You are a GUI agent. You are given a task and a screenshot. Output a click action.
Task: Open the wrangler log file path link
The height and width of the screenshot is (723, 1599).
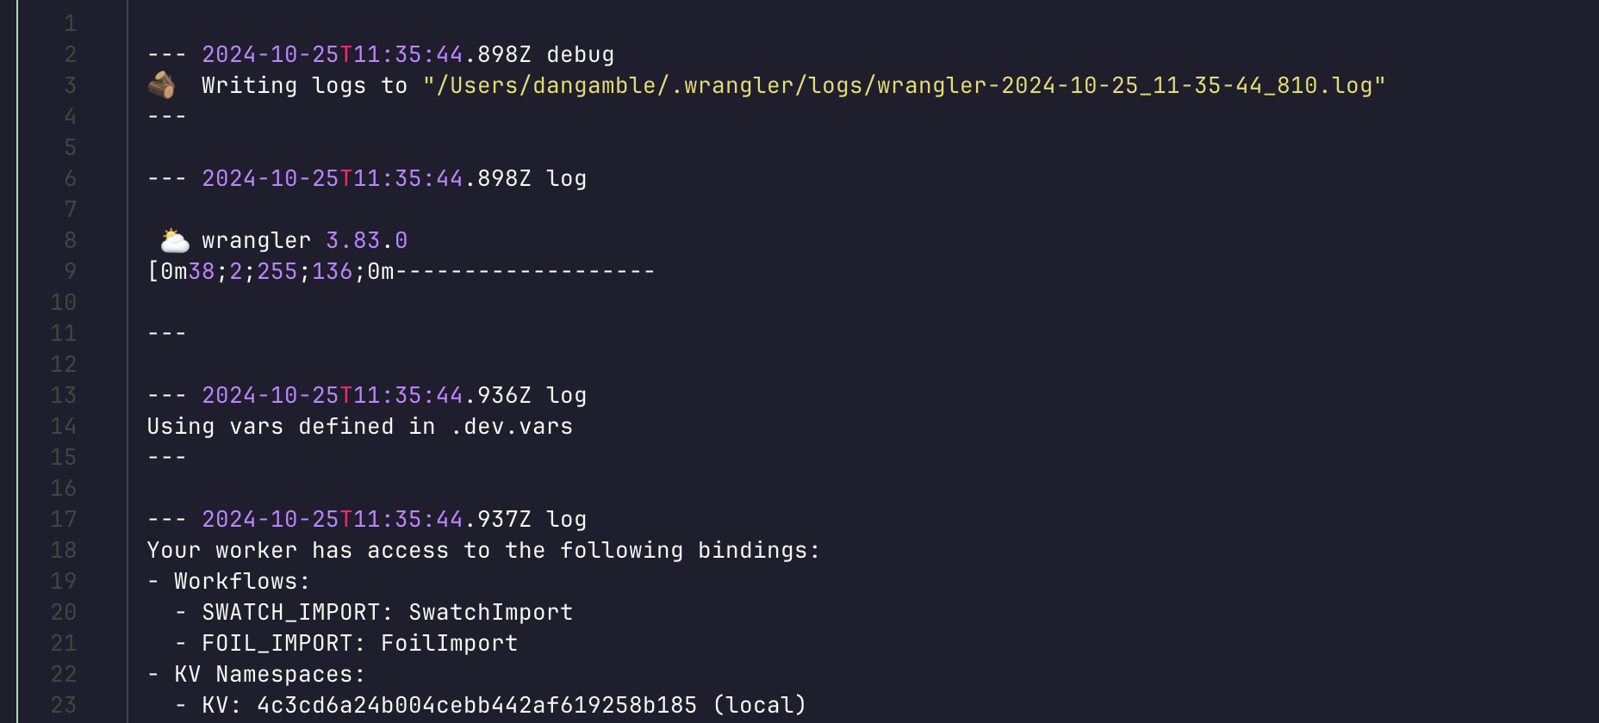click(904, 85)
